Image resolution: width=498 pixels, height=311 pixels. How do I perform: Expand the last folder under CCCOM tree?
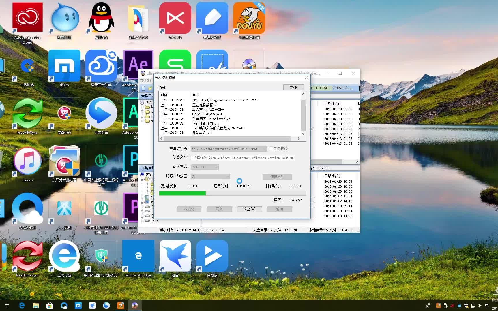point(142,121)
